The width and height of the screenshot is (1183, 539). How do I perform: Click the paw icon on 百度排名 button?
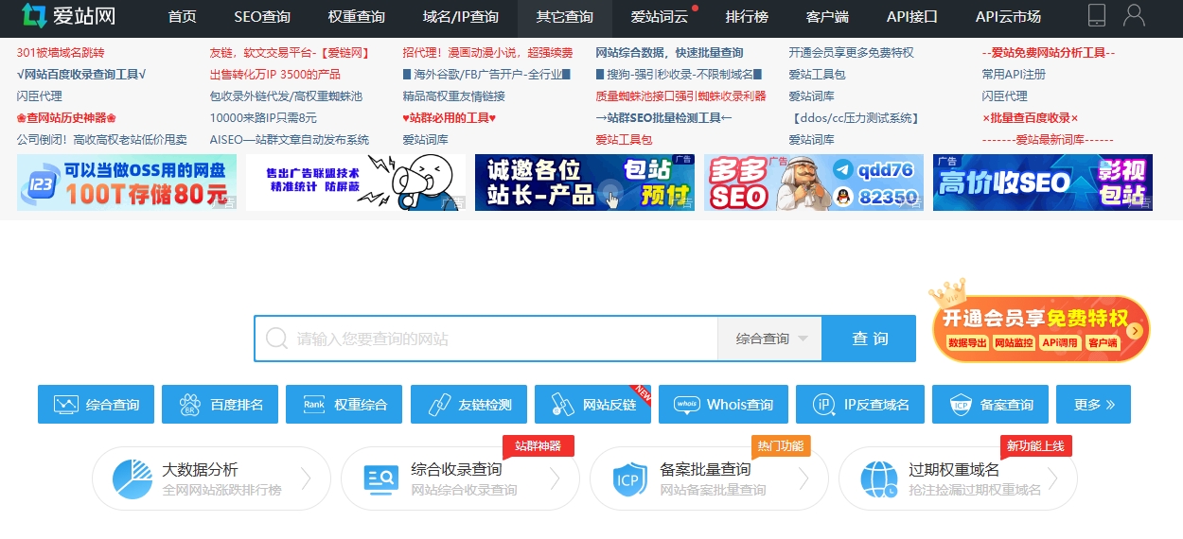point(189,405)
